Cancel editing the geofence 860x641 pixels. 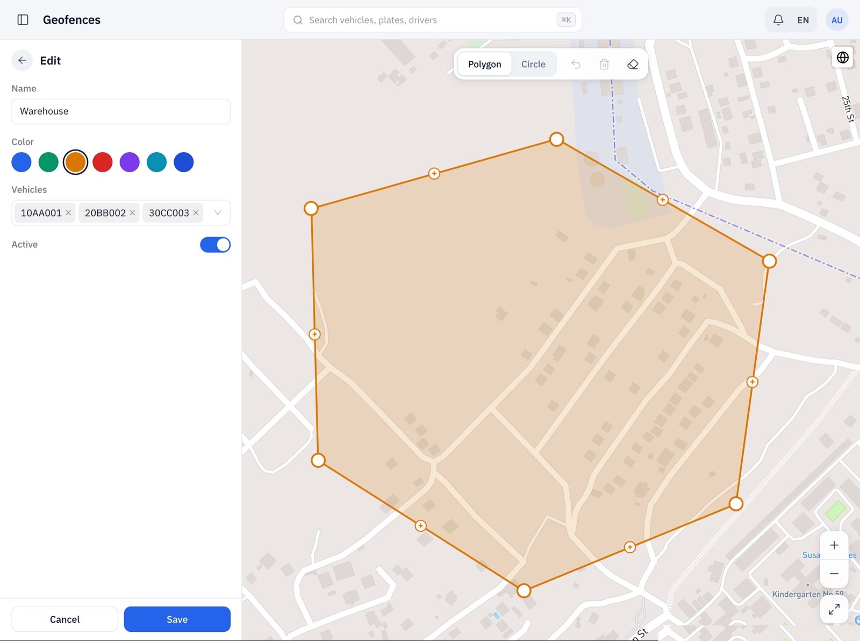click(64, 619)
